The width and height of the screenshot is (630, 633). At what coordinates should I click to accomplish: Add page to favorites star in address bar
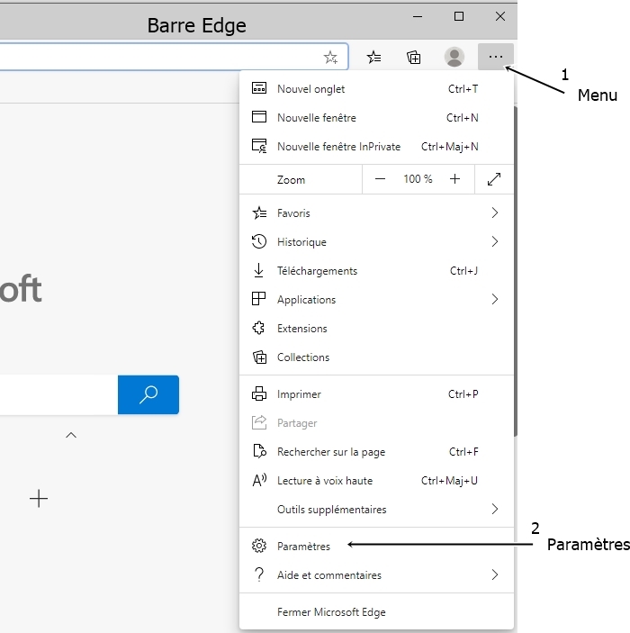pyautogui.click(x=330, y=58)
